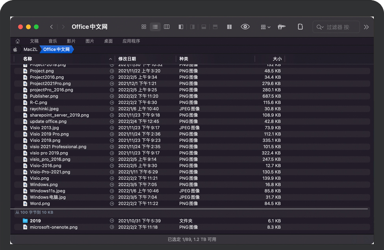Toggle dual-pane browser mode
Viewport: 384px width, 250px height.
[229, 27]
